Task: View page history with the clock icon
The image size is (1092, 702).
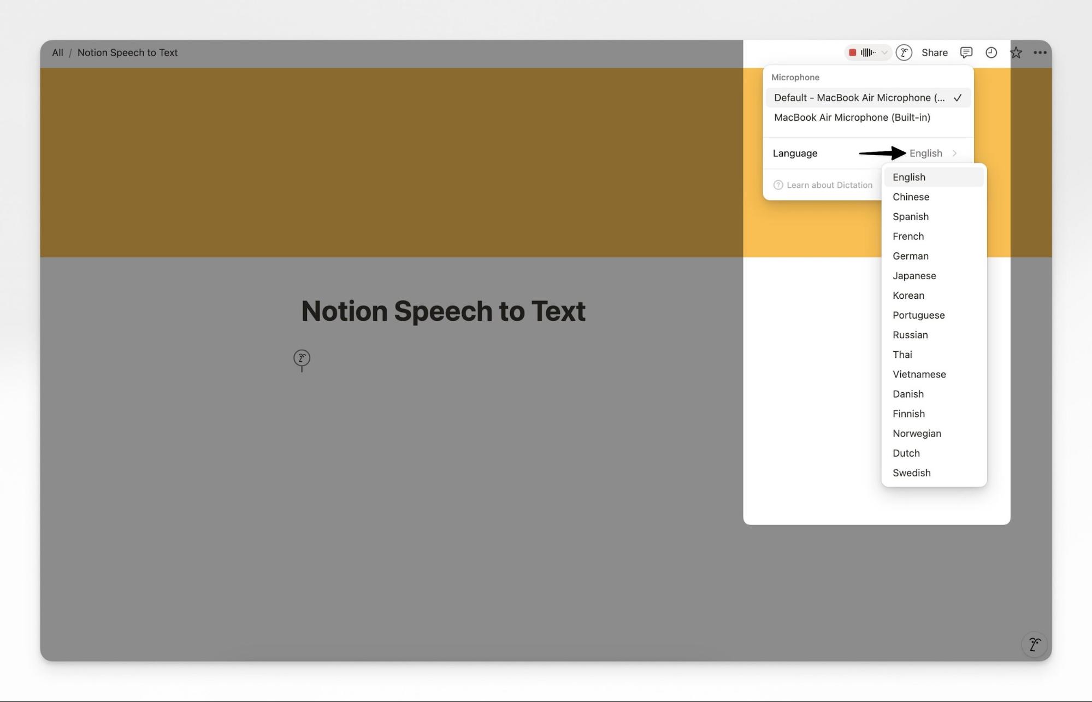Action: [991, 52]
